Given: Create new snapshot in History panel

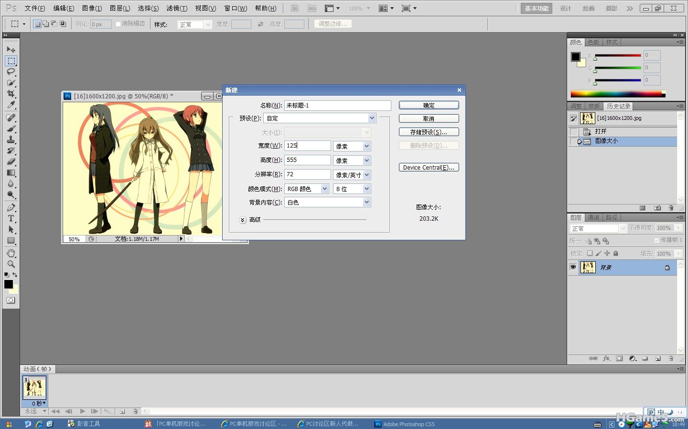Looking at the screenshot, I should pyautogui.click(x=657, y=208).
